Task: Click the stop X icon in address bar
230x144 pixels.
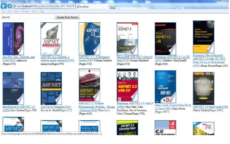Action: pyautogui.click(x=73, y=6)
